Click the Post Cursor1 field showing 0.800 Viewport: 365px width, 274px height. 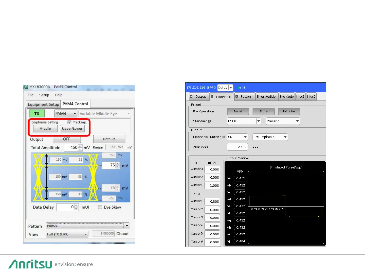click(x=212, y=202)
